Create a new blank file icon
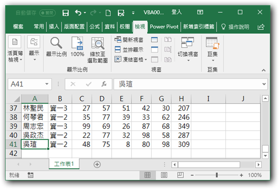Image resolution: width=279 pixels, height=189 pixels. pyautogui.click(x=108, y=13)
